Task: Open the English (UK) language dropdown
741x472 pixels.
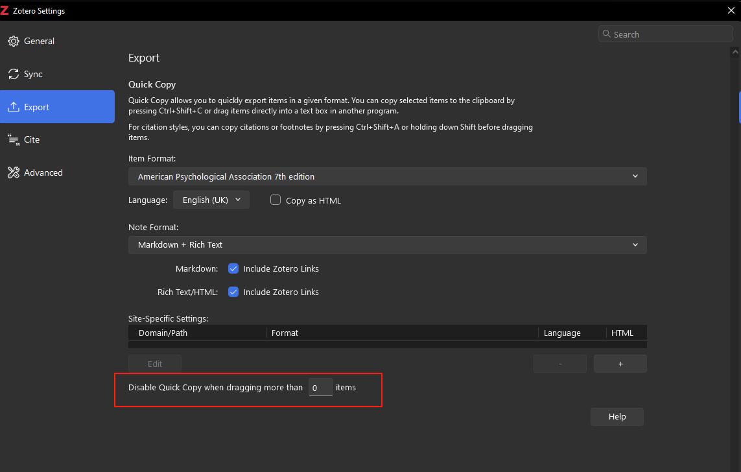Action: 211,200
